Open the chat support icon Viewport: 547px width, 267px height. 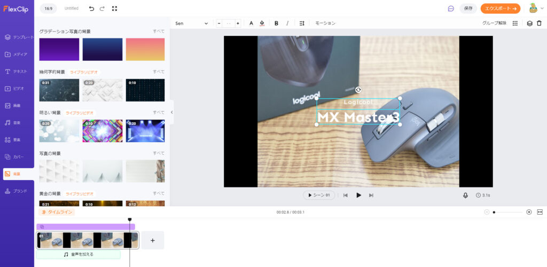click(451, 9)
